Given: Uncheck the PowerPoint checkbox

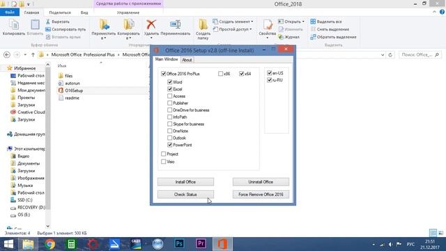Looking at the screenshot, I should [170, 145].
